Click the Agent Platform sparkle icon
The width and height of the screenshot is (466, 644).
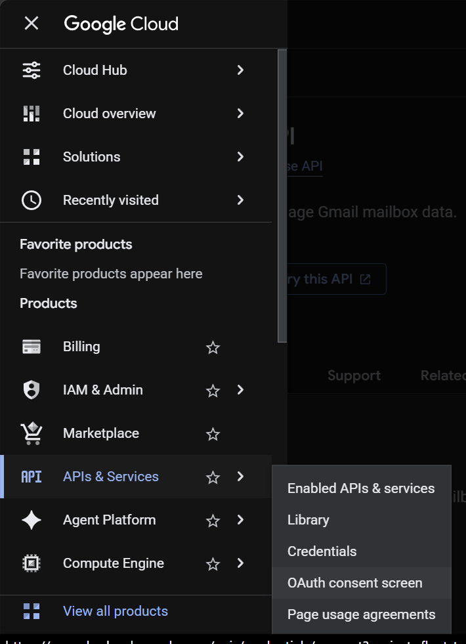coord(32,520)
